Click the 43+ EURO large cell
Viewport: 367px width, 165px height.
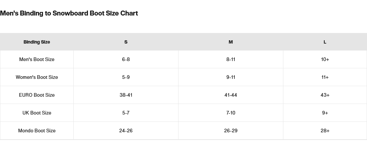coord(325,95)
